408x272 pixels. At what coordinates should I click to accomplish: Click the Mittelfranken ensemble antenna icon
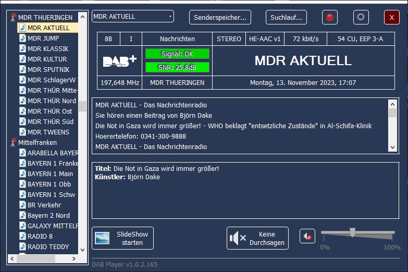[14, 143]
